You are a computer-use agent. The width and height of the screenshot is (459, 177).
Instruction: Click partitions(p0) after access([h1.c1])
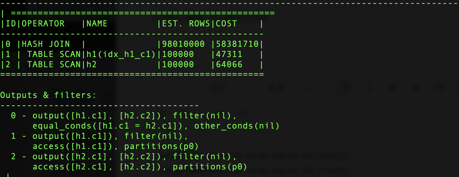click(x=161, y=146)
